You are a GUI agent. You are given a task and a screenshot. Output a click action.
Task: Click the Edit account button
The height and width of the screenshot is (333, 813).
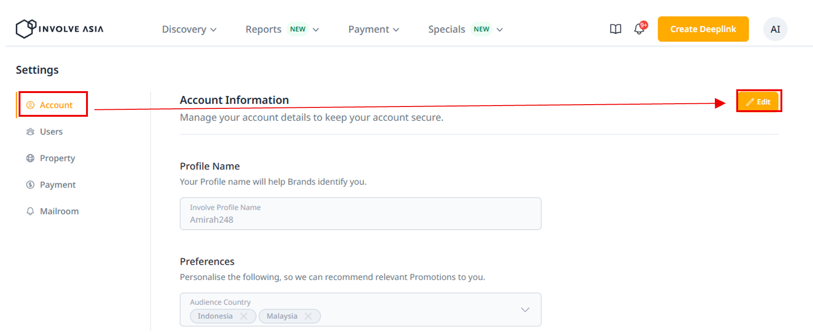click(759, 102)
